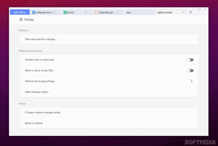218x146 pixels.
Task: Maximize the WPS Office window
Action: click(x=200, y=9)
